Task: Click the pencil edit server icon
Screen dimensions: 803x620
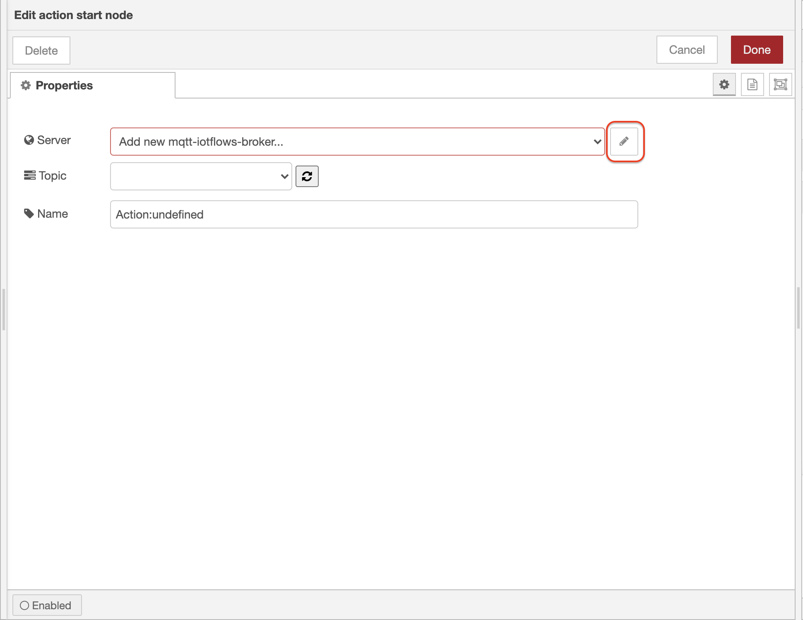Action: (624, 142)
